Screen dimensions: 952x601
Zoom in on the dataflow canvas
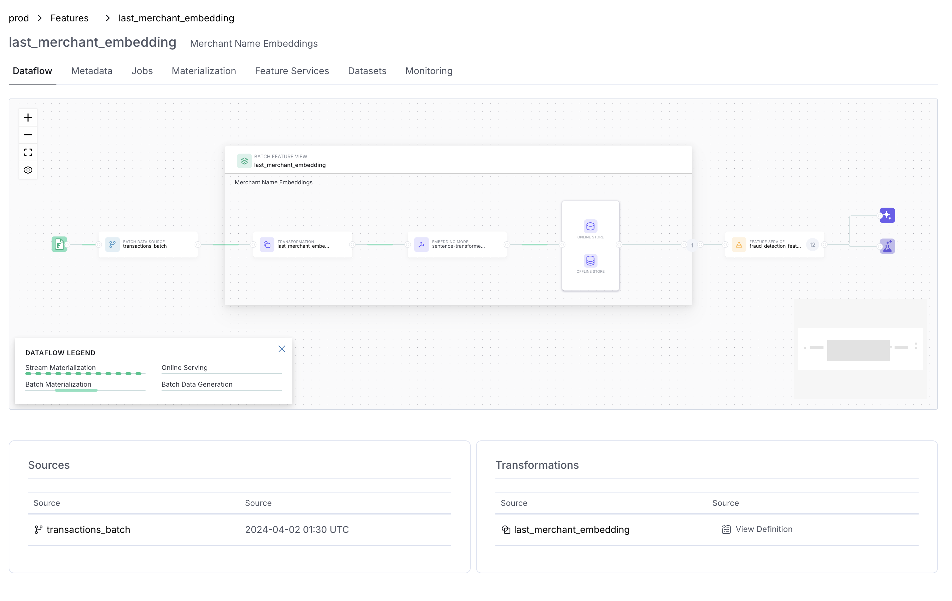click(28, 117)
